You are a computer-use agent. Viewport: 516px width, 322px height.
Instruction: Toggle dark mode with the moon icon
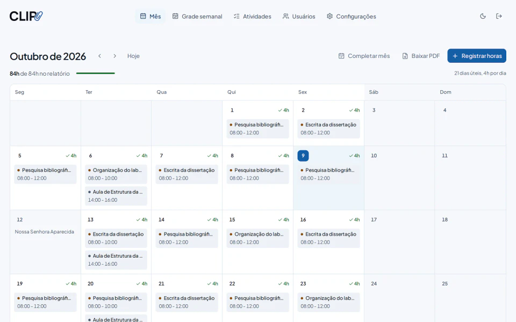(483, 16)
